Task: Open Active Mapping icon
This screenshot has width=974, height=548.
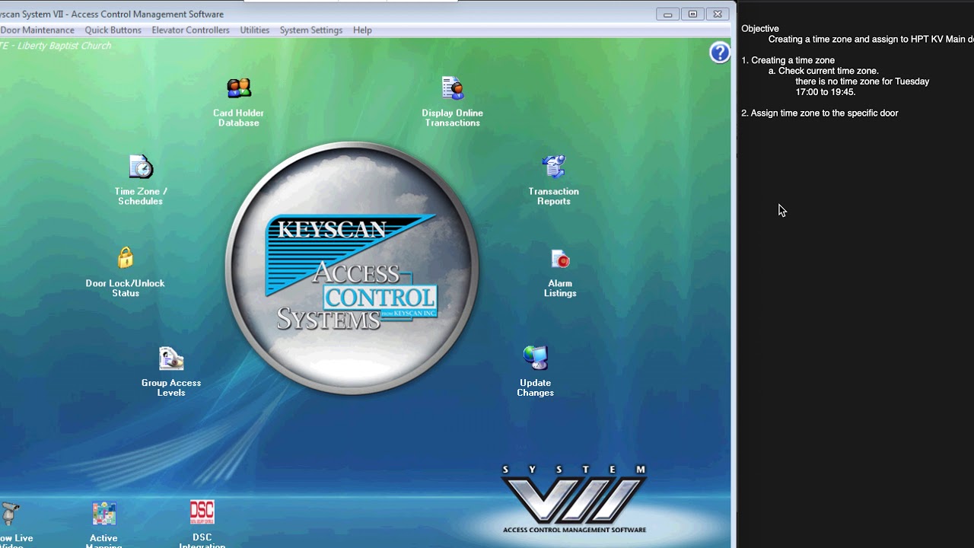Action: point(104,514)
